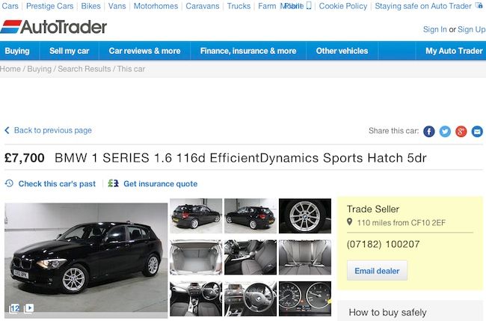Screen dimensions: 486x321
Task: Open Sell my car menu
Action: 69,51
